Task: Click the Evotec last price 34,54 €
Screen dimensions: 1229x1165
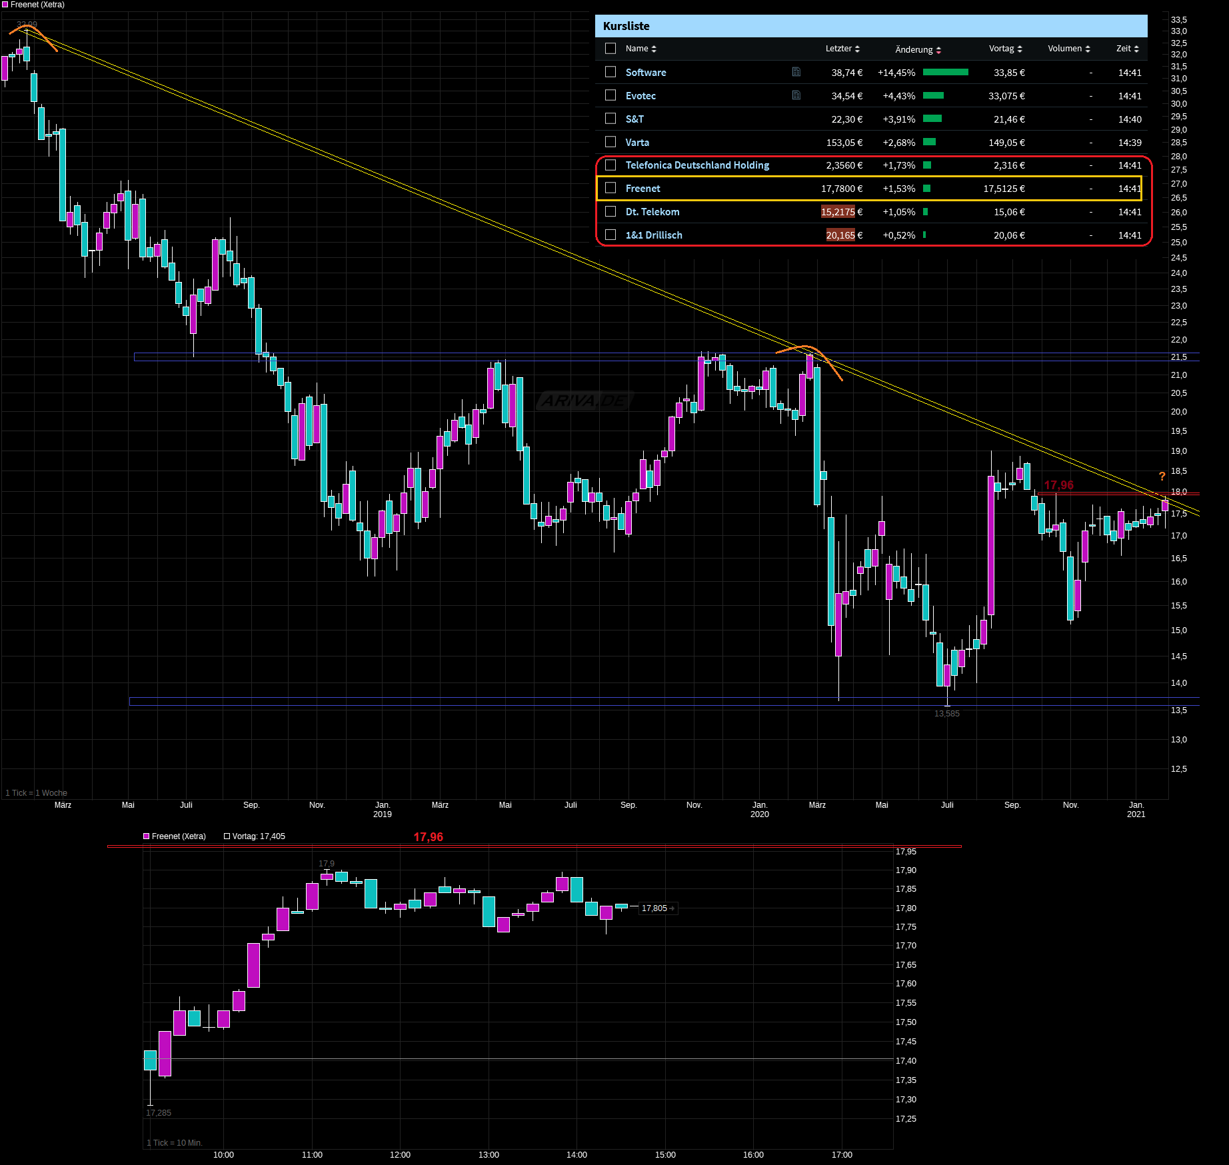Action: point(846,96)
